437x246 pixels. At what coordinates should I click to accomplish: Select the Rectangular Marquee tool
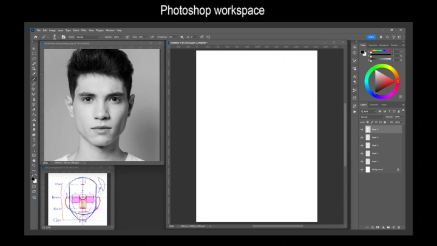point(34,53)
